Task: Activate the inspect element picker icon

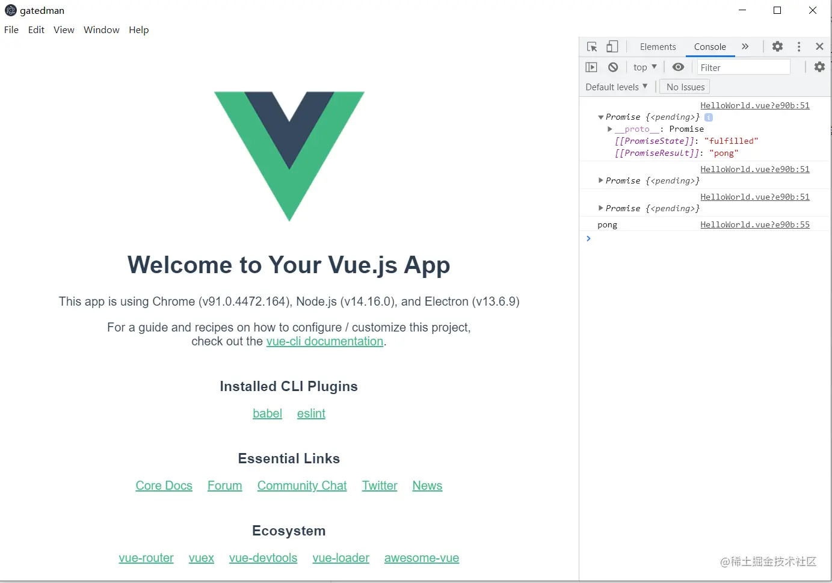Action: tap(592, 47)
